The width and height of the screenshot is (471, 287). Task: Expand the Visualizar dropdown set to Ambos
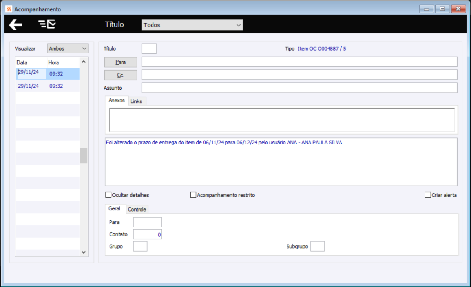[x=68, y=48]
